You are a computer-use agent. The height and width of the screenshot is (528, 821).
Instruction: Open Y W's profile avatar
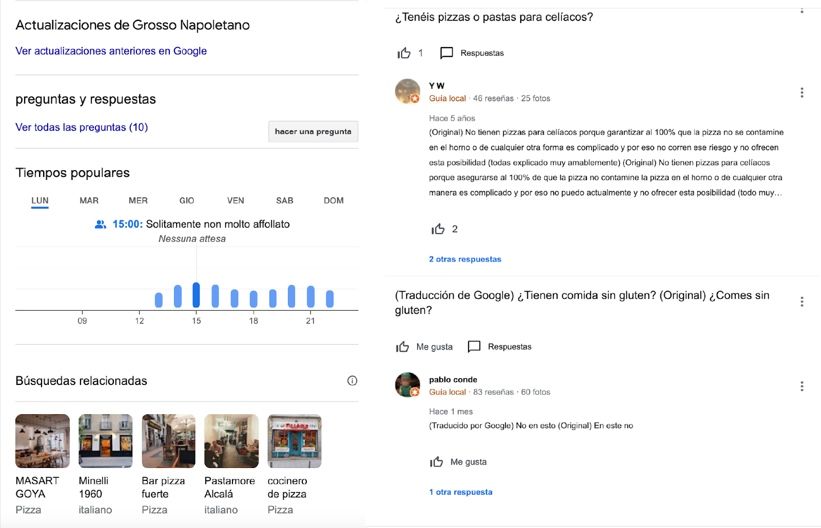(408, 91)
